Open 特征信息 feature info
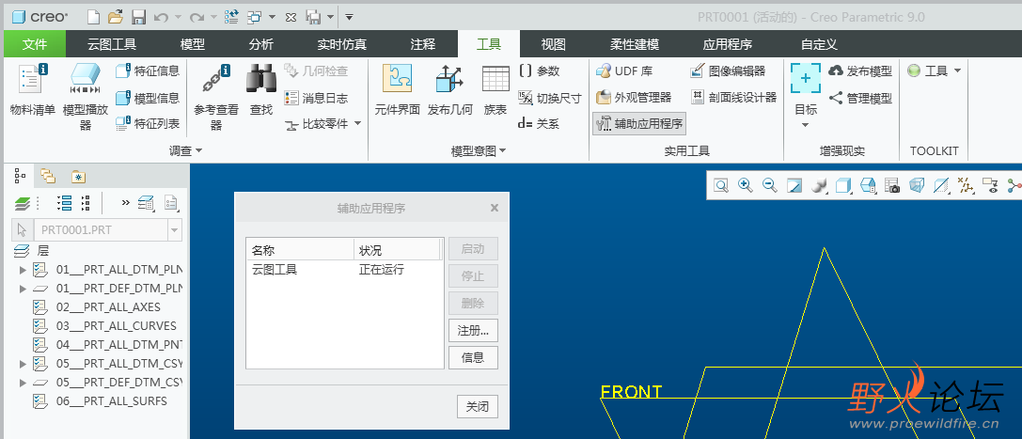 coord(148,71)
